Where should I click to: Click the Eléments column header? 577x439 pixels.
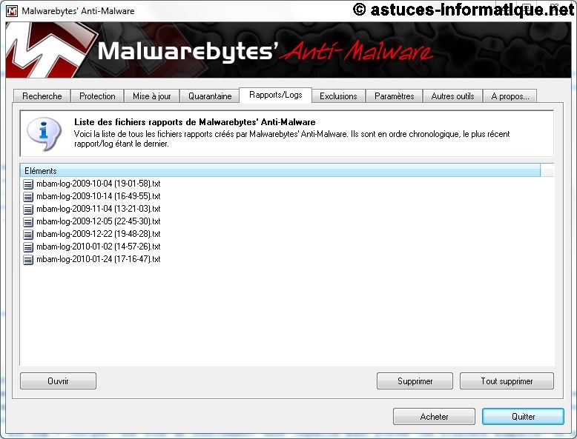coord(280,171)
